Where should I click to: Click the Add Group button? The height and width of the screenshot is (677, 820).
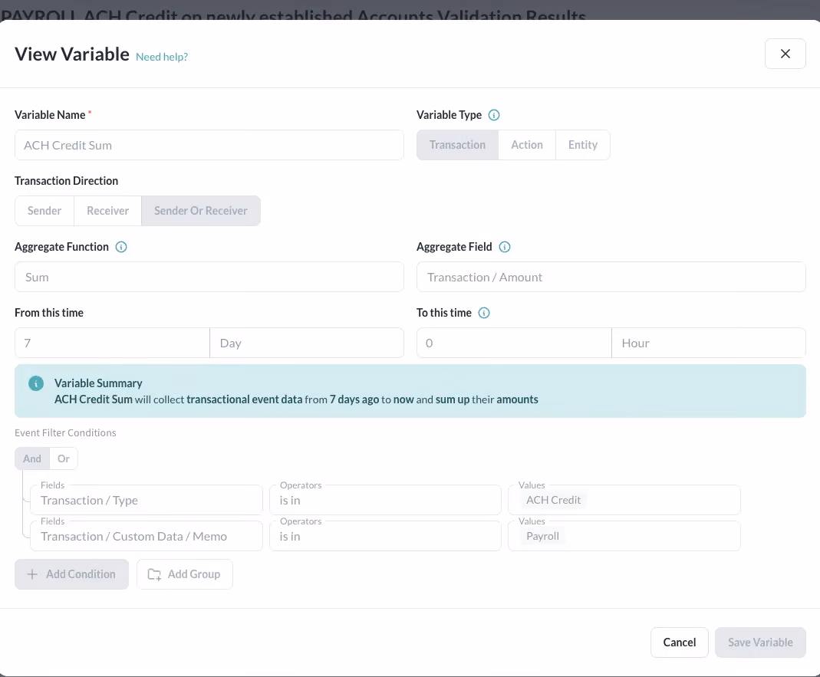185,574
